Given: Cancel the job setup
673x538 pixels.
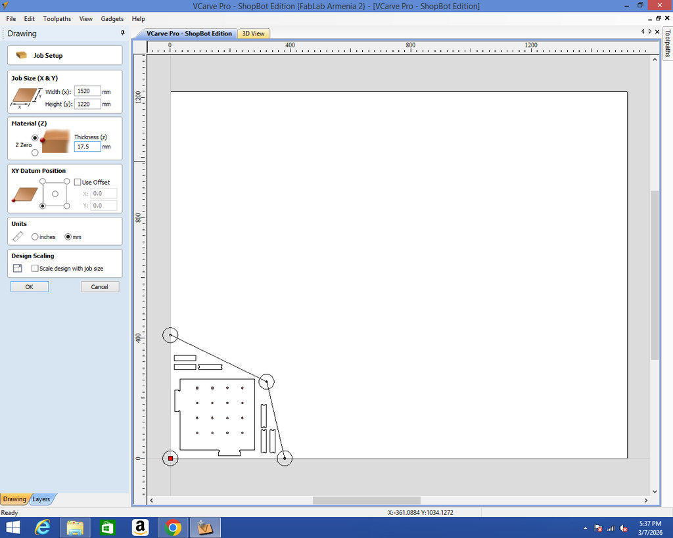Looking at the screenshot, I should 100,286.
